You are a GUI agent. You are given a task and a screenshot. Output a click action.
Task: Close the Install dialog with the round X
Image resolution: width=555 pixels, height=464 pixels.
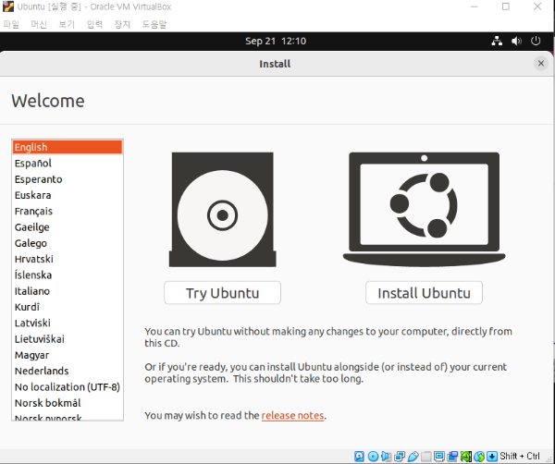tap(541, 63)
